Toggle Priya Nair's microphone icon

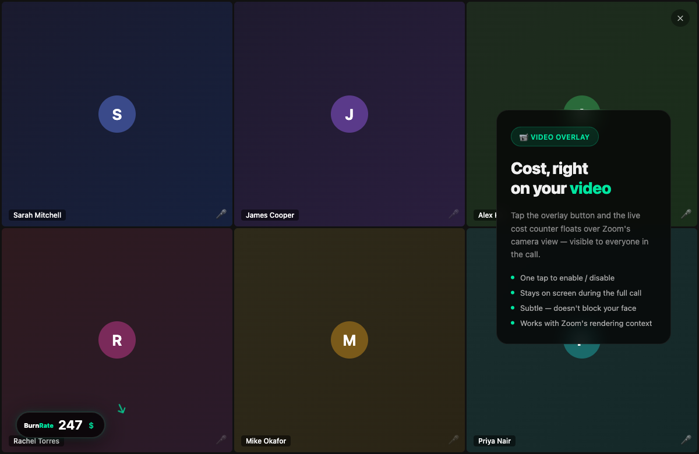point(686,439)
